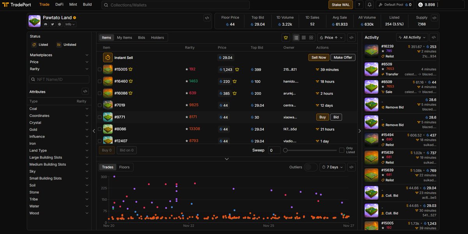Click embed code icon in Activity header

[x=434, y=37]
